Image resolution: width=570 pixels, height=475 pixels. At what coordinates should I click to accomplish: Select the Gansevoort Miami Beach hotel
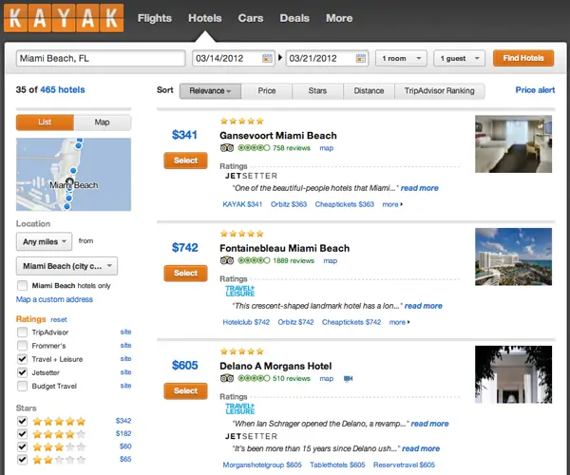[186, 161]
